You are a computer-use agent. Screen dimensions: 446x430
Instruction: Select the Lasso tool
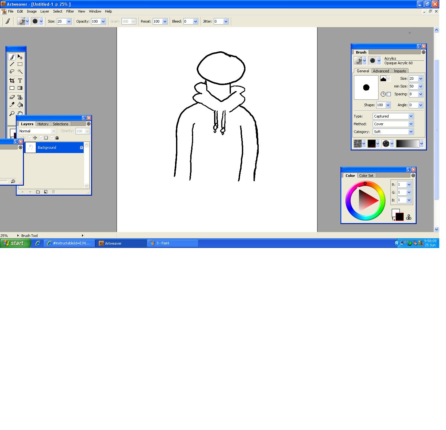[12, 71]
